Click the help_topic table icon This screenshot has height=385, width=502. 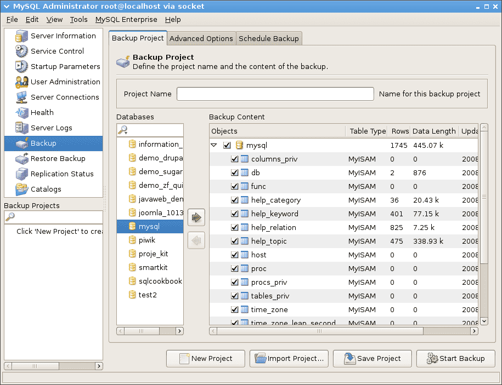pyautogui.click(x=244, y=241)
